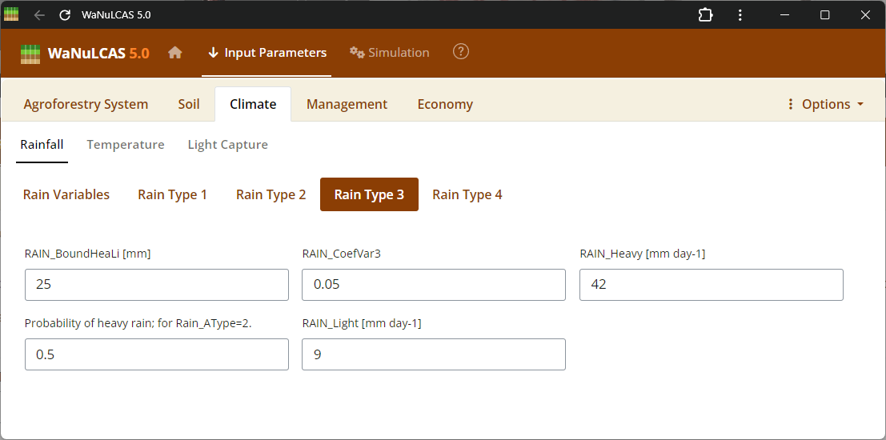886x440 pixels.
Task: Open the help question mark icon
Action: pos(461,52)
